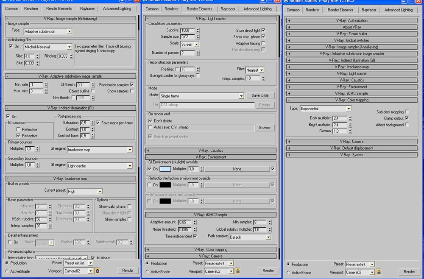Screen dimensions: 424x279
Task: Click the viewport lock icon in the middle window
Action: (x=238, y=271)
